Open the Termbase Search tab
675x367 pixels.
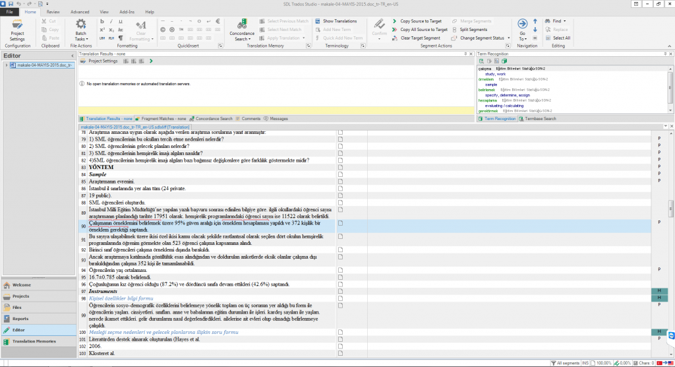pos(539,119)
